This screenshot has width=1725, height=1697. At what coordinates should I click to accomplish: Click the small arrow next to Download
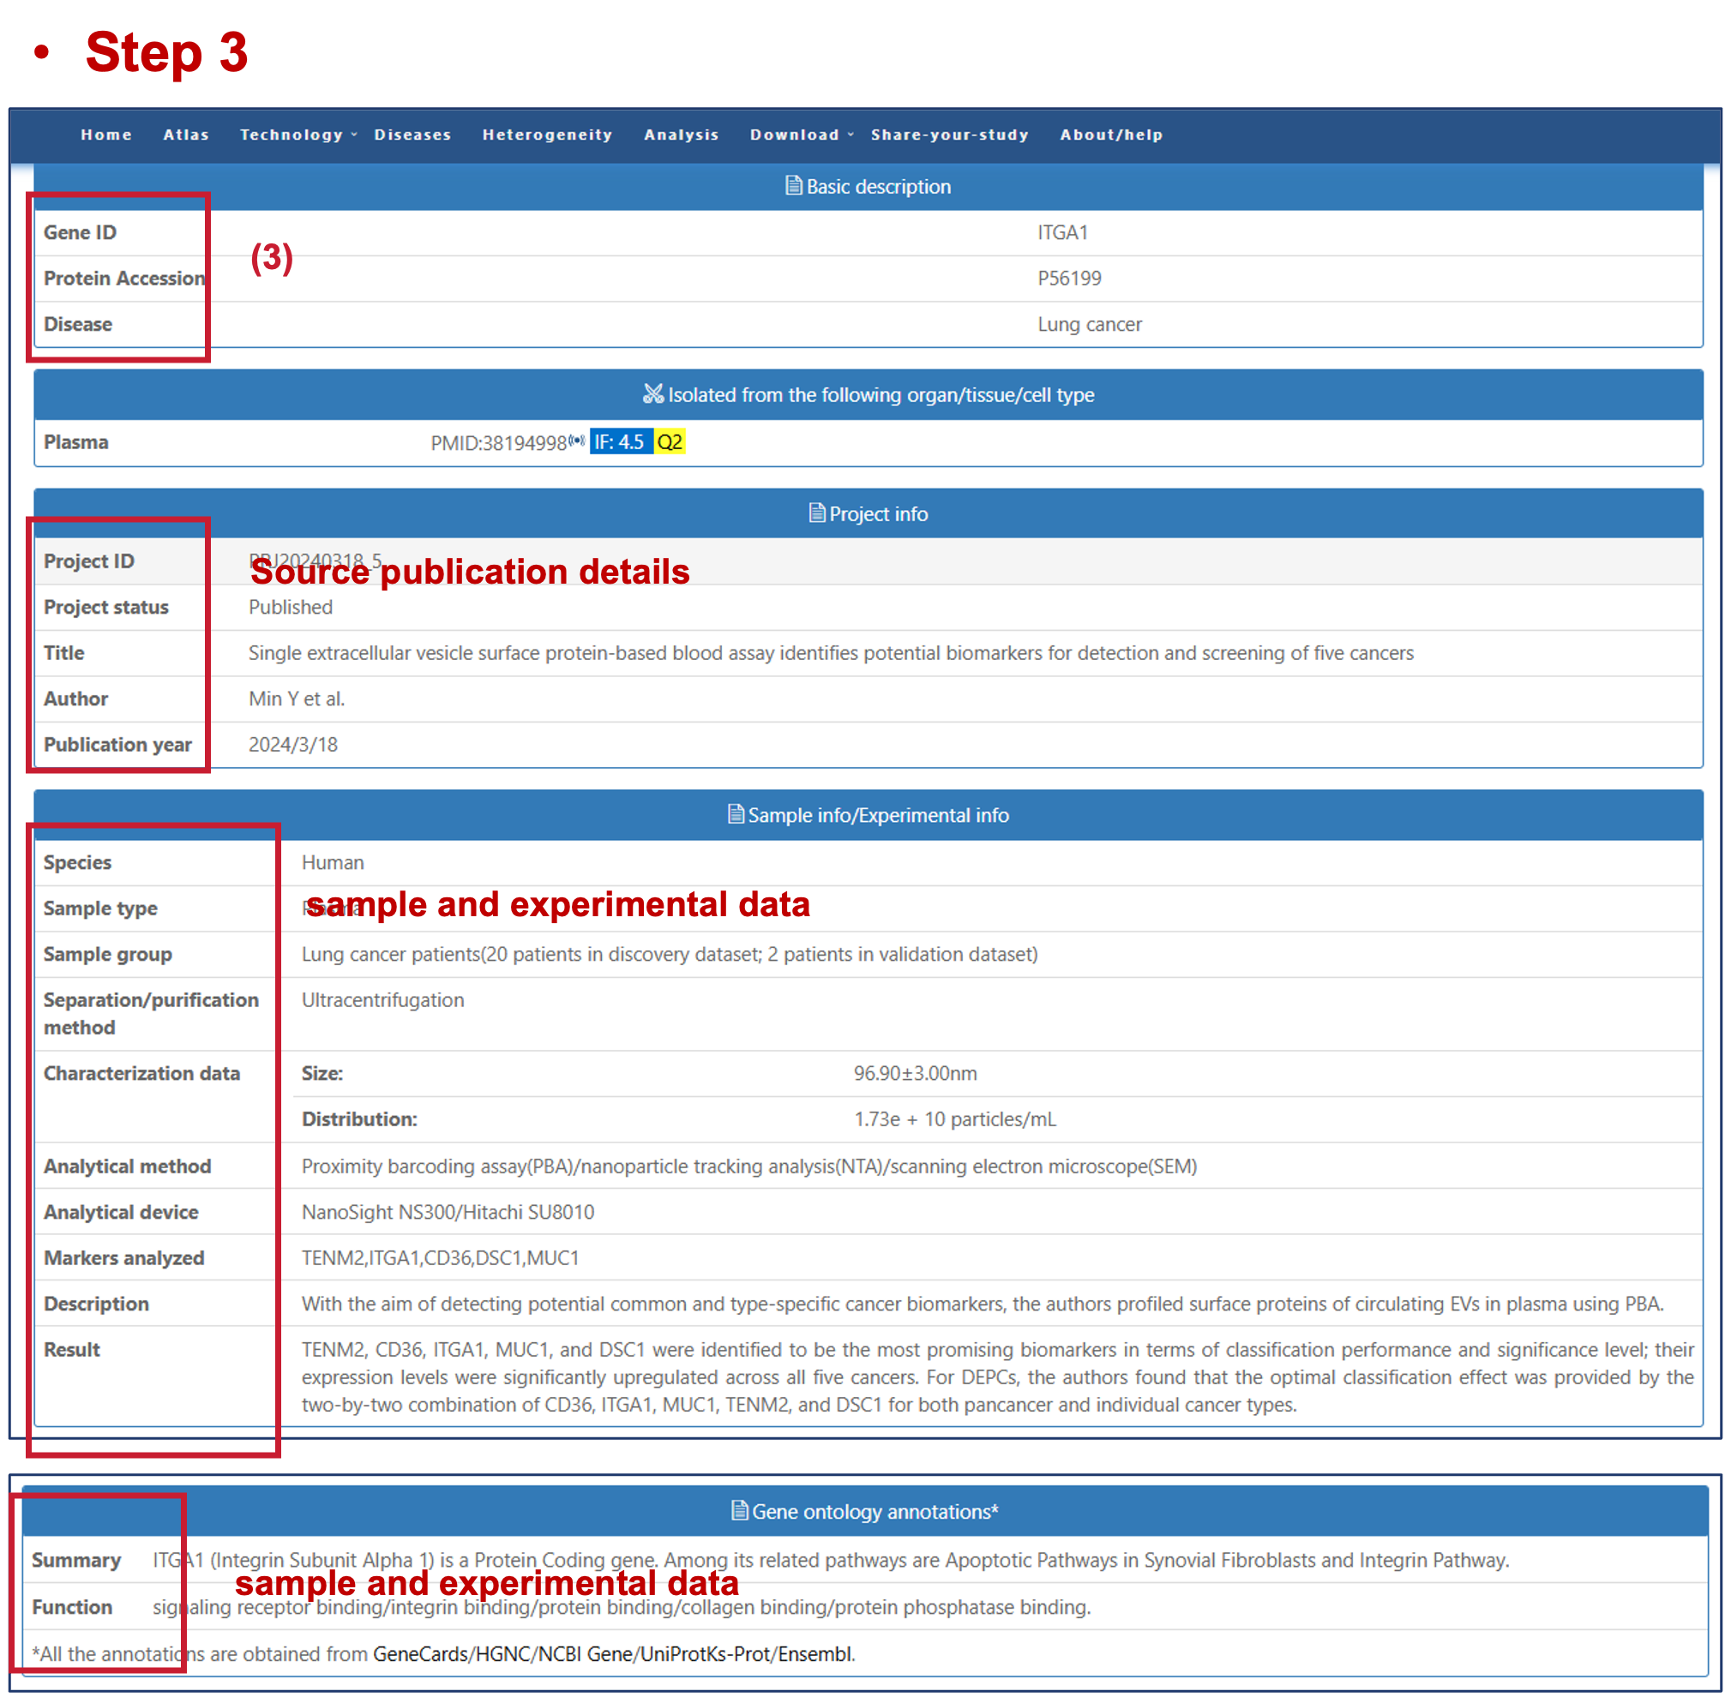(x=850, y=135)
